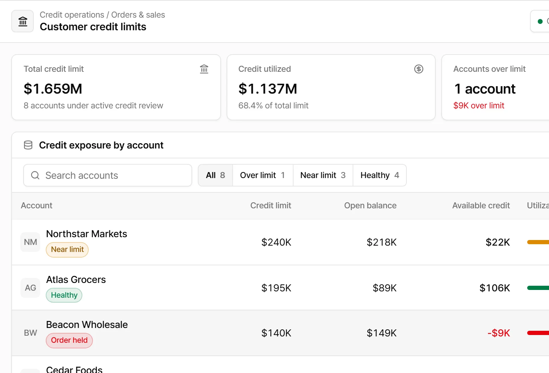Click the orange utilization bar for Northstar Markets
The height and width of the screenshot is (373, 549).
pos(538,242)
